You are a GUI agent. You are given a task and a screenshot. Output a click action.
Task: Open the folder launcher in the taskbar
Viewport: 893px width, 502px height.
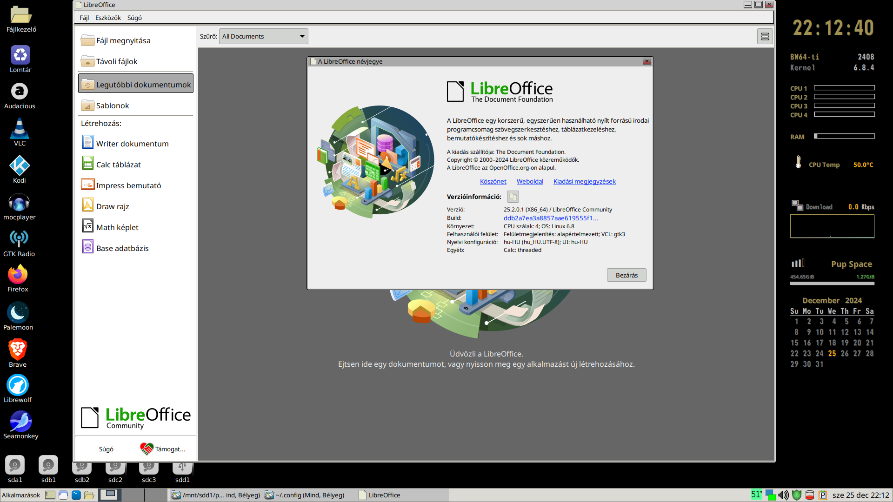coord(89,495)
